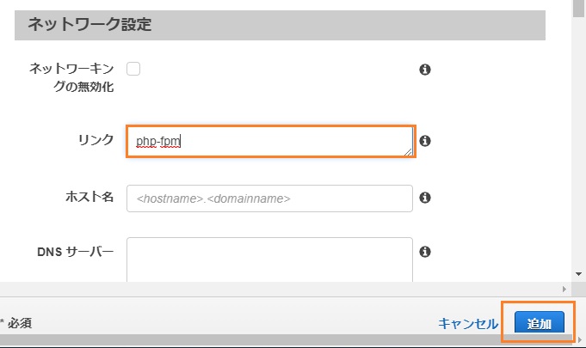The height and width of the screenshot is (348, 586).
Task: Focus the リンク field containing php-fpm
Action: pos(270,142)
